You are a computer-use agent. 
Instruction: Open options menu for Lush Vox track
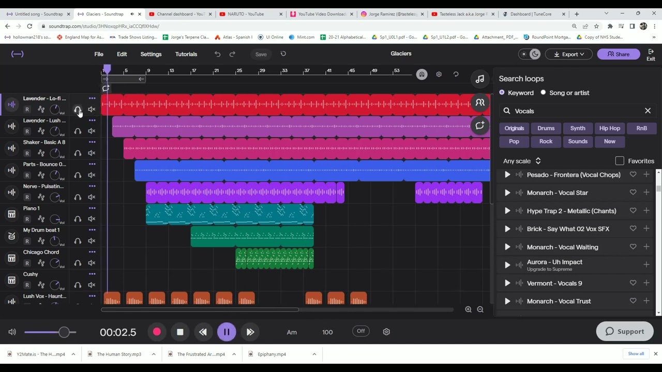click(92, 296)
